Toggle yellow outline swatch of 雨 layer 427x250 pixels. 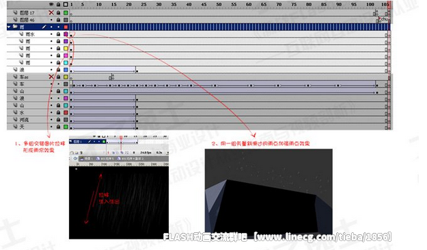pos(66,48)
